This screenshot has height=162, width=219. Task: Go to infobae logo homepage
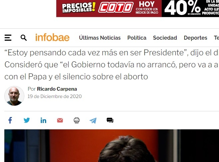point(52,38)
